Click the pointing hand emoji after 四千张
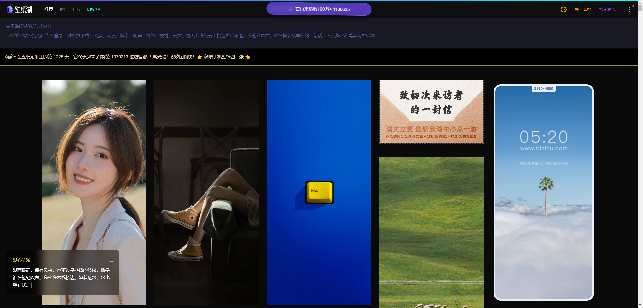 point(248,57)
